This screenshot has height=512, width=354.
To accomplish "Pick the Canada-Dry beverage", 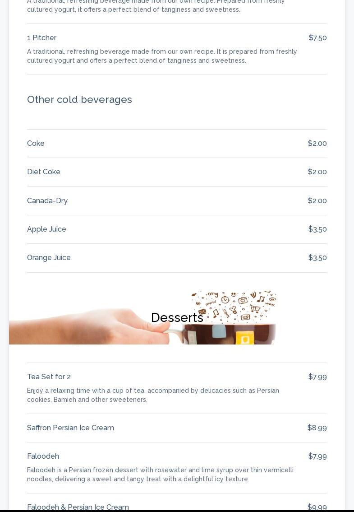I will (x=47, y=201).
